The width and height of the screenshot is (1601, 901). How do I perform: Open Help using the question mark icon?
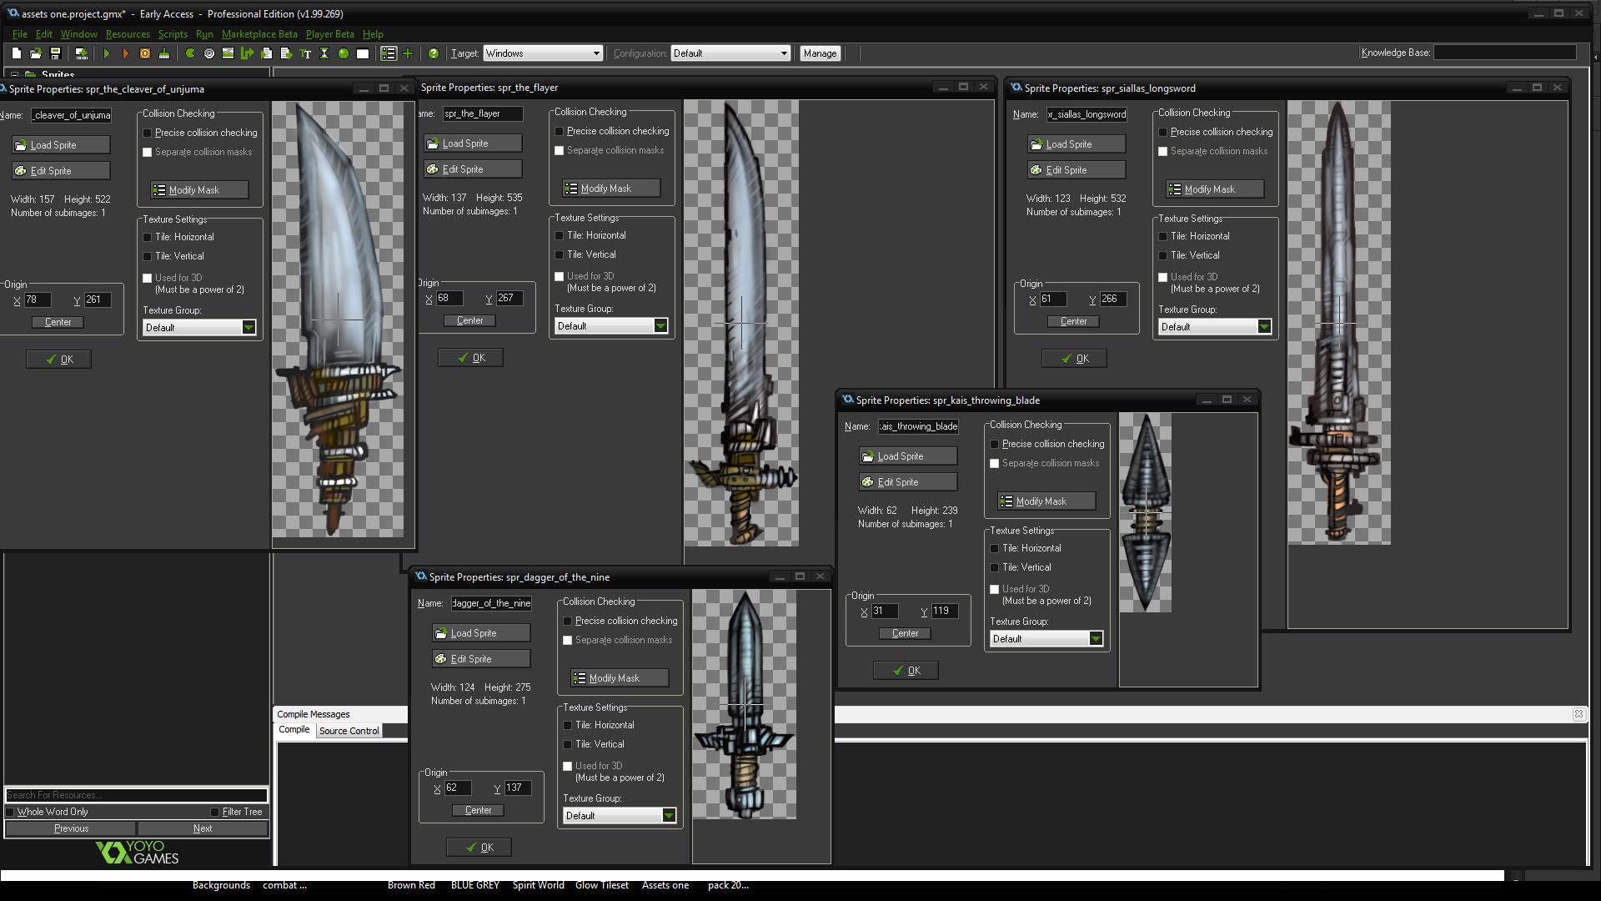pos(434,53)
